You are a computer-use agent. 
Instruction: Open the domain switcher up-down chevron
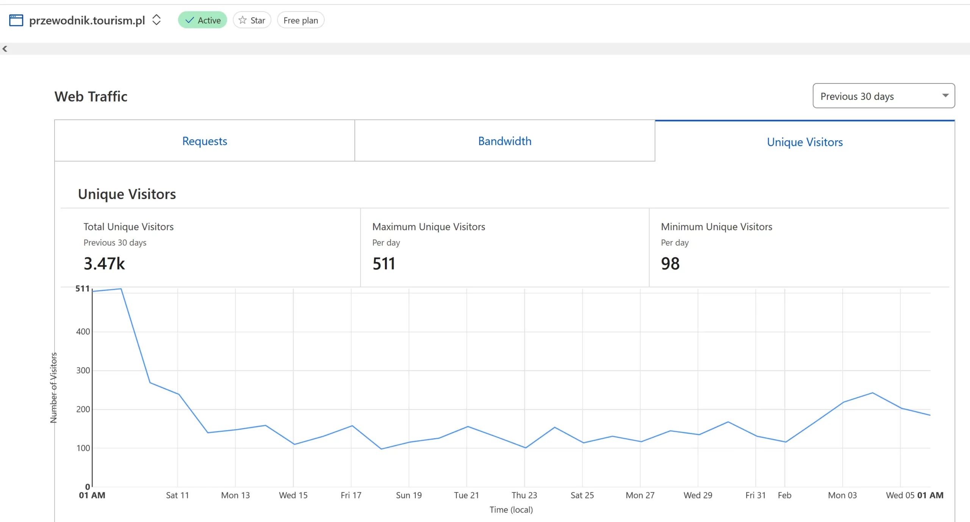(156, 20)
